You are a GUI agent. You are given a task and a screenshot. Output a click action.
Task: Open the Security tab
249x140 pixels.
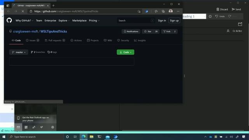pyautogui.click(x=123, y=40)
